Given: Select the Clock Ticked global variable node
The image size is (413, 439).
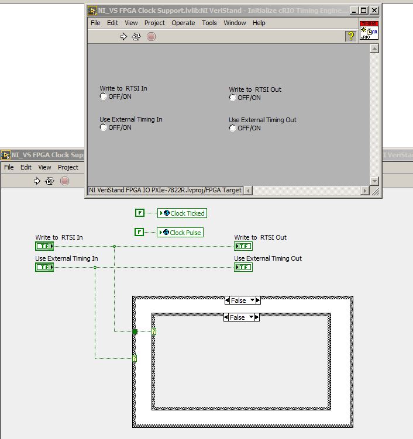Looking at the screenshot, I should point(182,213).
